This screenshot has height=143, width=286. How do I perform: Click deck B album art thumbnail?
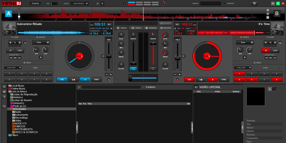click(277, 28)
